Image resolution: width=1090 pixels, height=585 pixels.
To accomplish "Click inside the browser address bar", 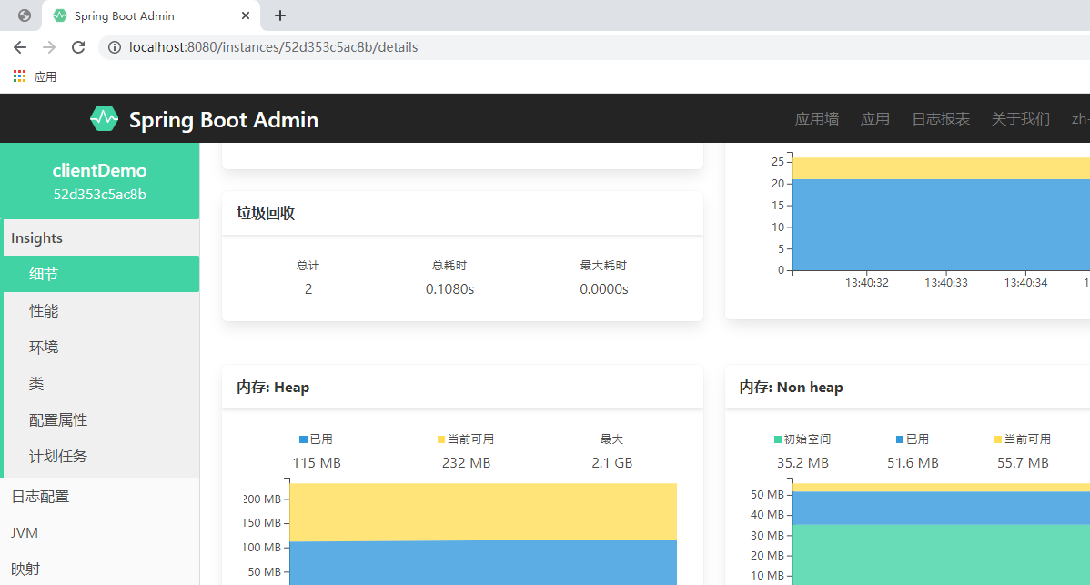I will tap(364, 47).
